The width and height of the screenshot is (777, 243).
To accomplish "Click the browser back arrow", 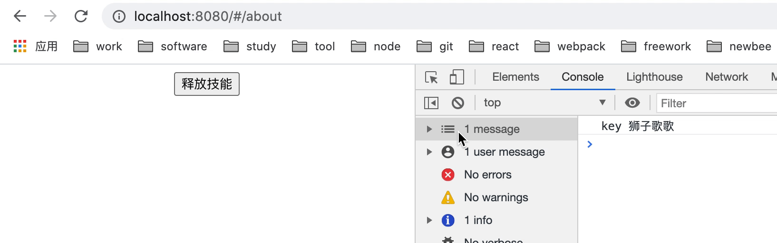I will (x=20, y=16).
